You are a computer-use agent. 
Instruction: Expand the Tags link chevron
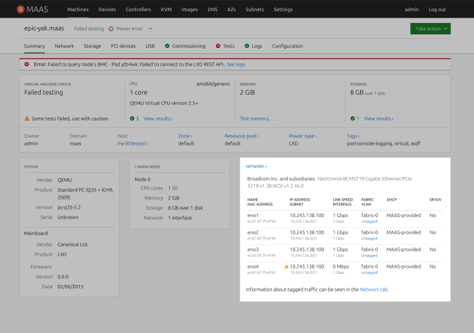point(359,136)
